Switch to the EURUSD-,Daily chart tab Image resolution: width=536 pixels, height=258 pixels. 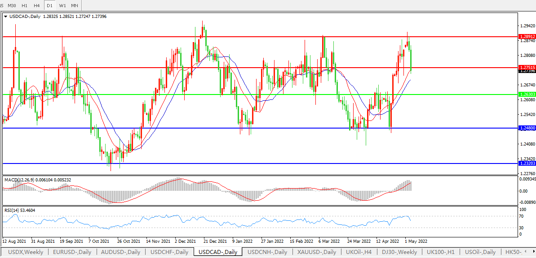click(x=72, y=252)
